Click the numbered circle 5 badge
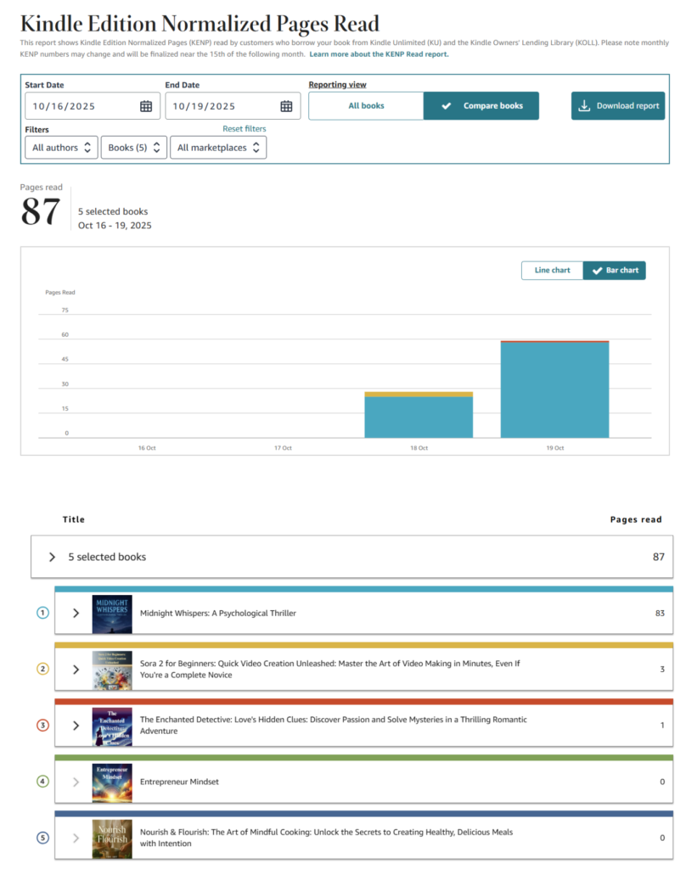Image resolution: width=686 pixels, height=869 pixels. coord(43,838)
